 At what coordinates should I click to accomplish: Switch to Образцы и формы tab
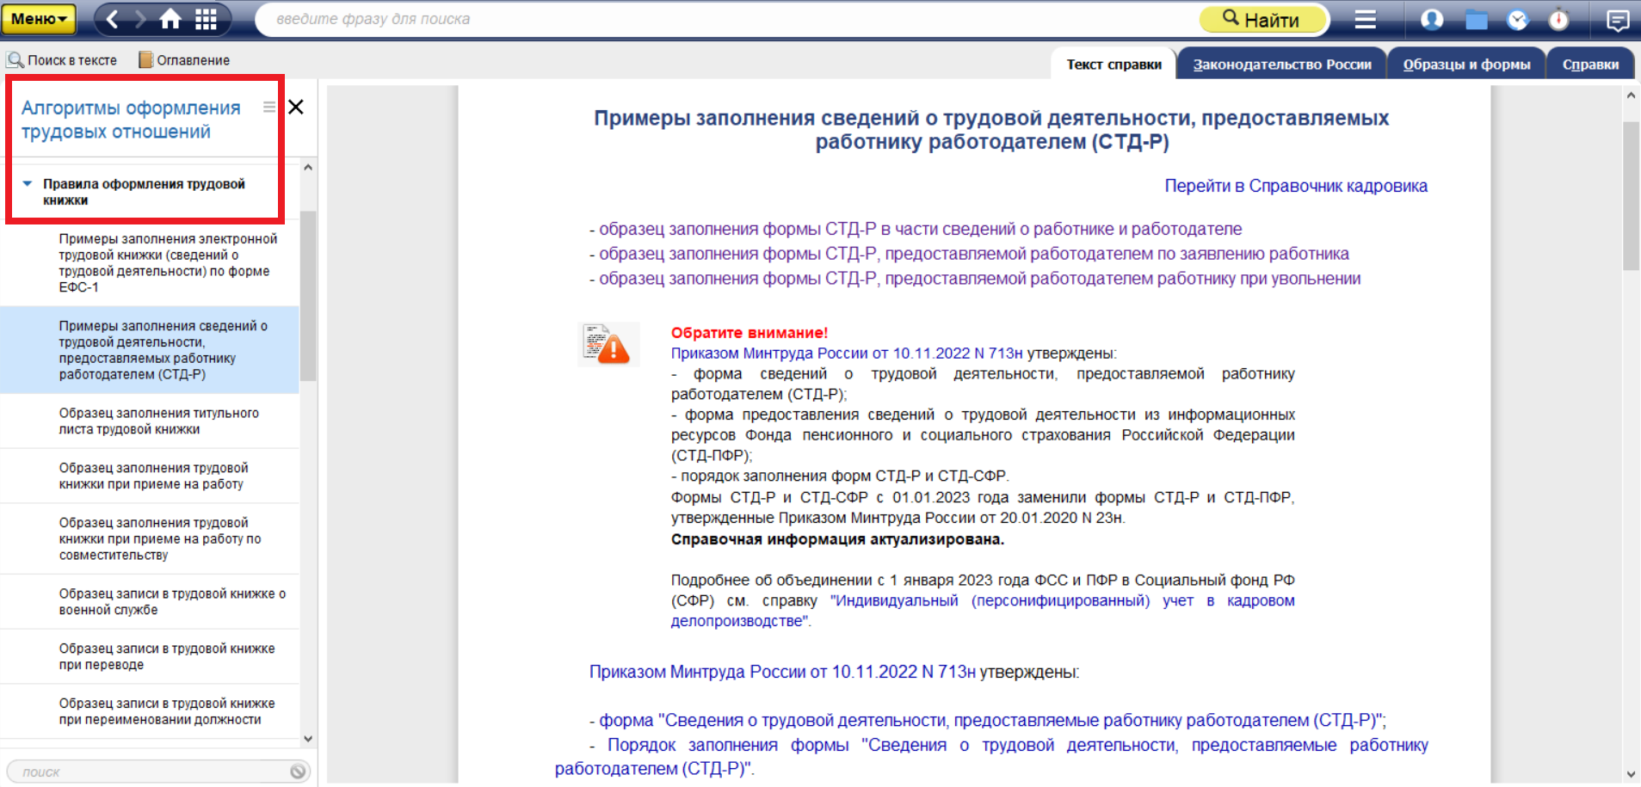(1466, 65)
